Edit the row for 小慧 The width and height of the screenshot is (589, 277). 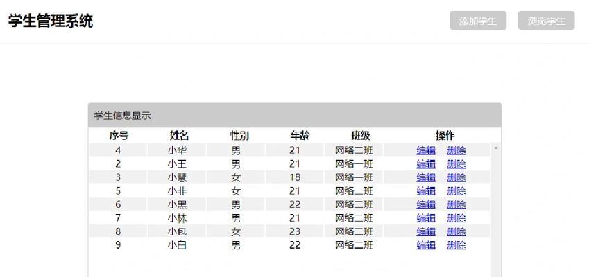click(x=426, y=177)
